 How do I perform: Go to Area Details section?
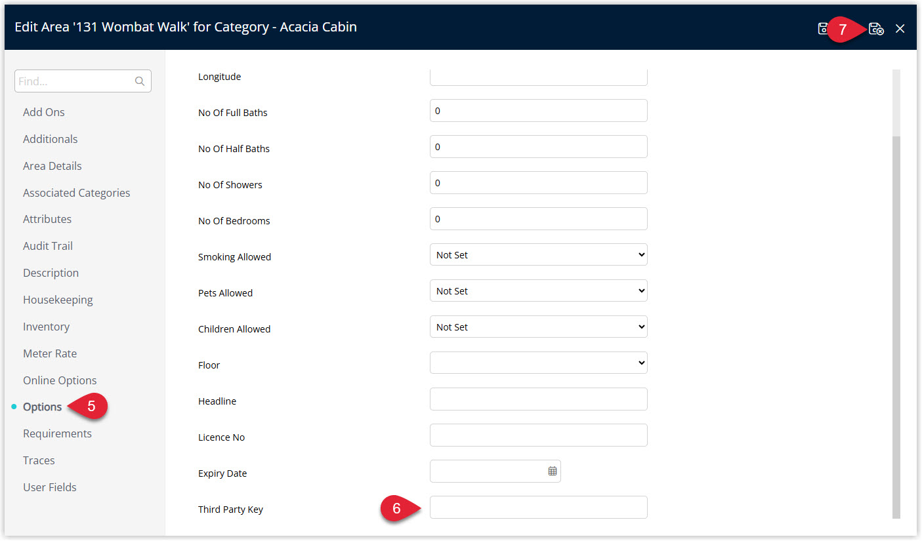point(52,166)
